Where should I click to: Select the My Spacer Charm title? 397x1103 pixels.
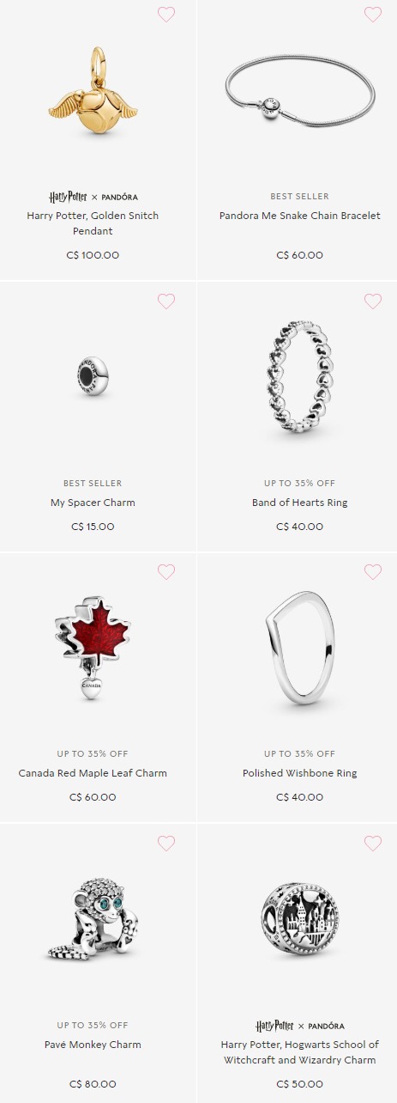(93, 503)
